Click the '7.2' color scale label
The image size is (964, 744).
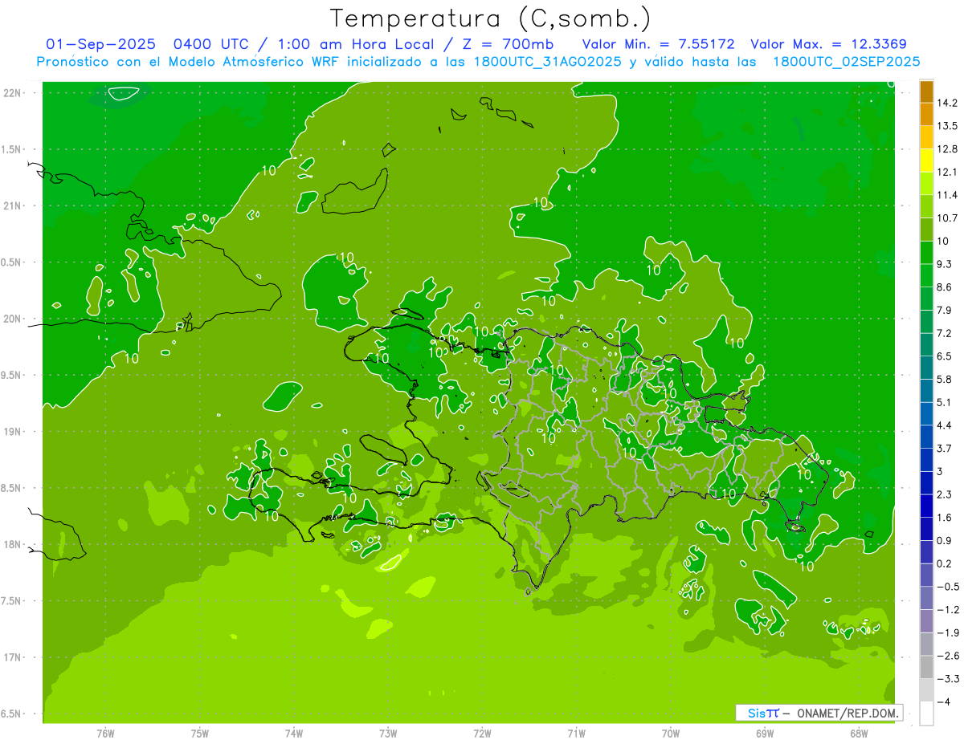tap(945, 333)
